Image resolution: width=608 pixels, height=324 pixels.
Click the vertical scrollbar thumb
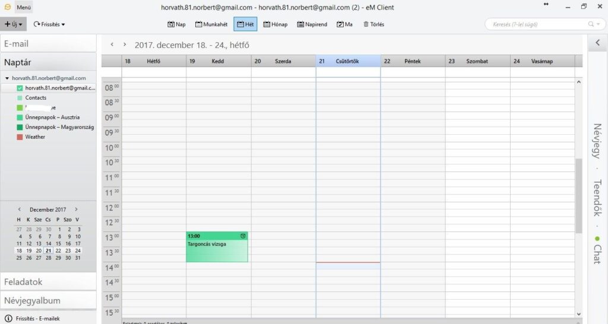[x=578, y=196]
